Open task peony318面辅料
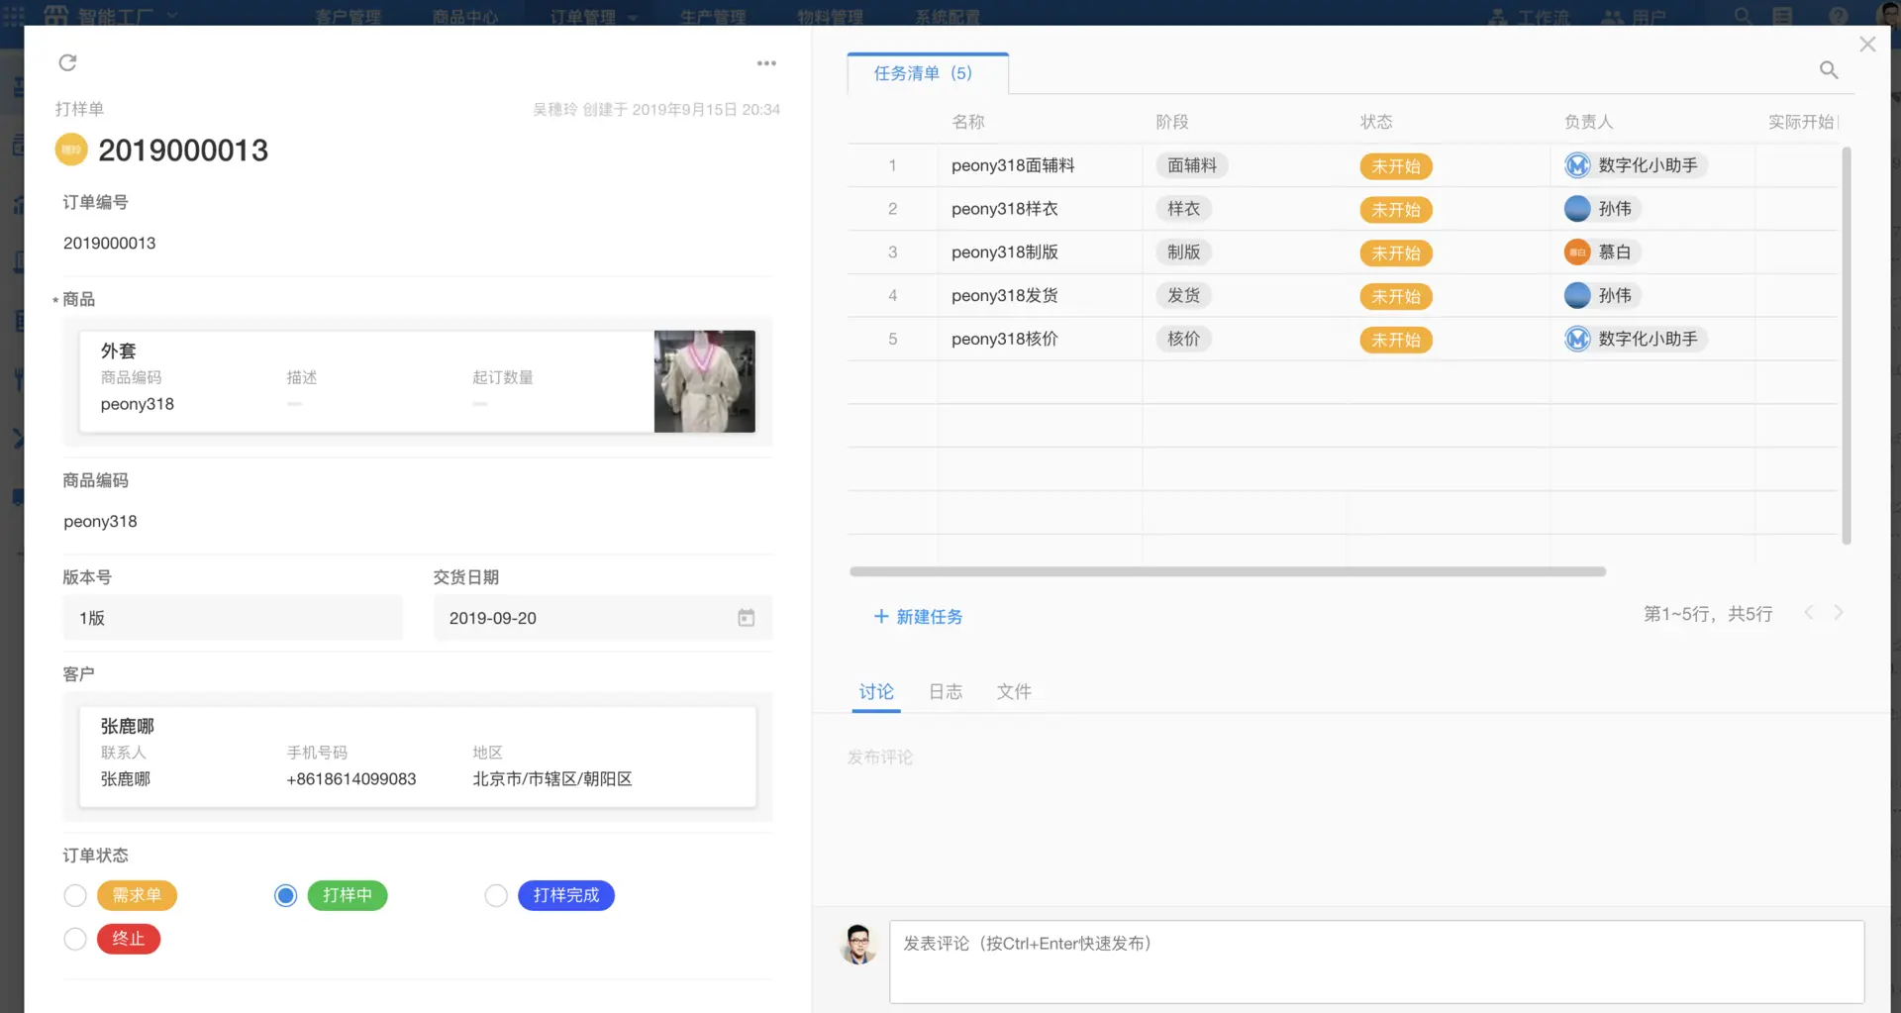Viewport: 1901px width, 1013px height. point(1013,165)
